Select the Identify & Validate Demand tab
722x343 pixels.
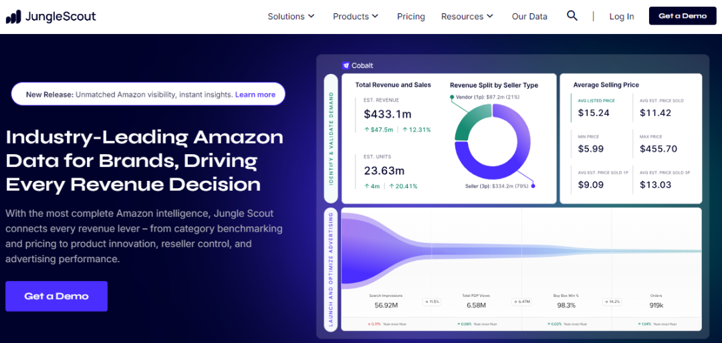[x=331, y=138]
